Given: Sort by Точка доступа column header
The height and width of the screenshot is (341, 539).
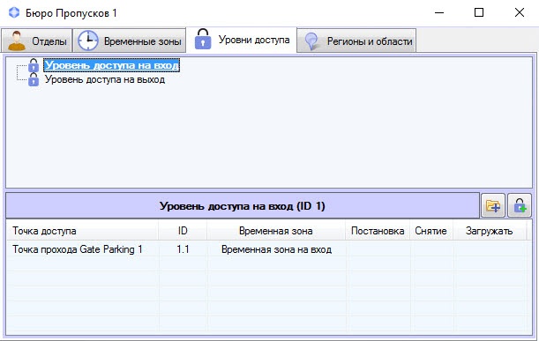Looking at the screenshot, I should coord(82,231).
